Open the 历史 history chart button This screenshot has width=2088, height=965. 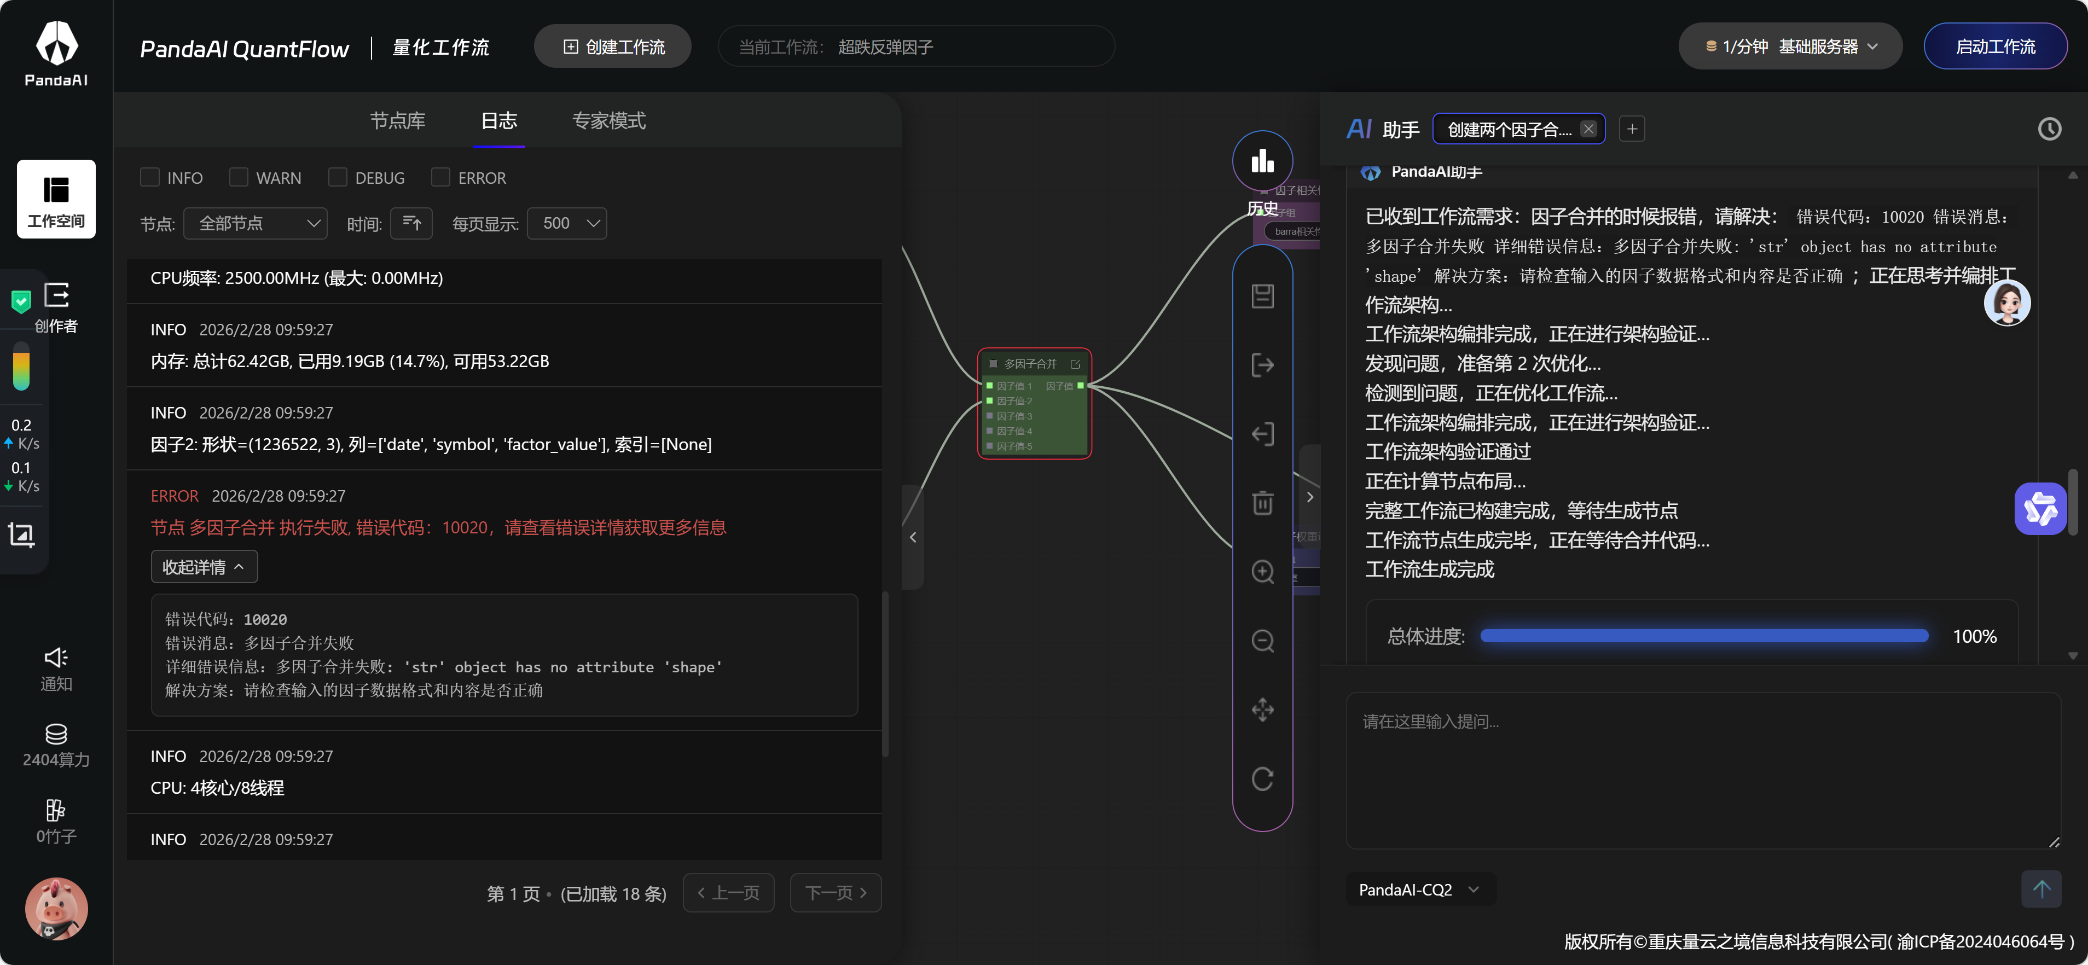point(1262,160)
